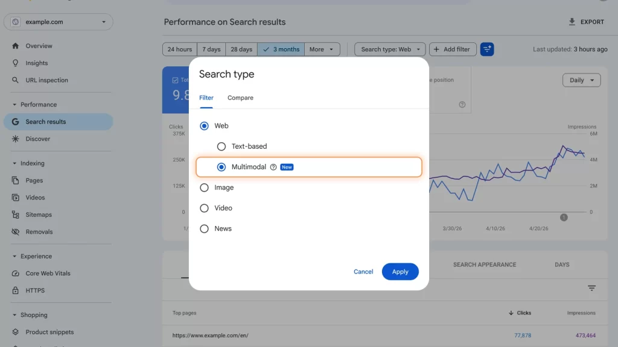618x347 pixels.
Task: Click the Insights lightbulb icon
Action: tap(15, 63)
